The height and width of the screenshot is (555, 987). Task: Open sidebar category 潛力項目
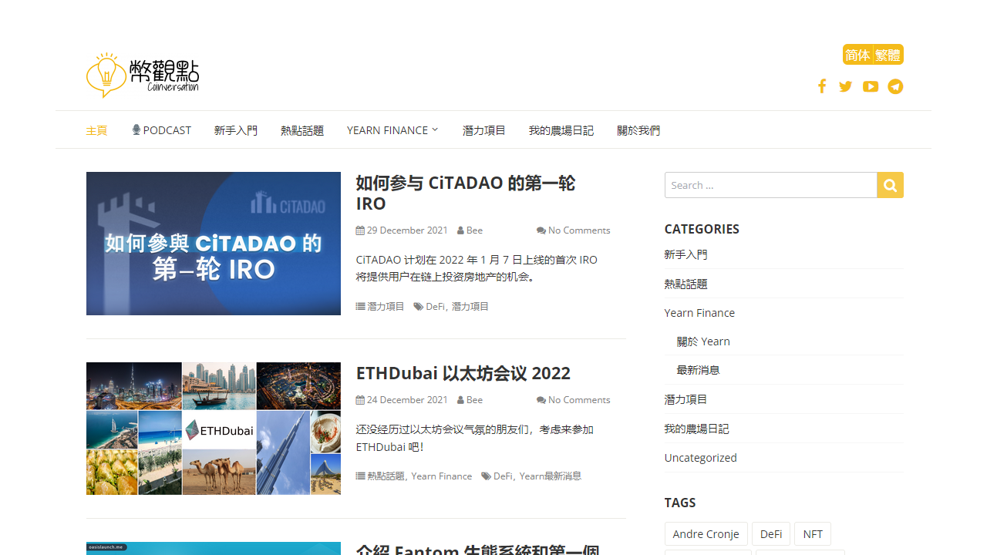686,399
